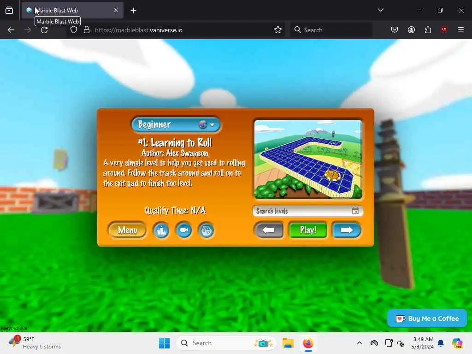Click the taskbar Search box

226,343
